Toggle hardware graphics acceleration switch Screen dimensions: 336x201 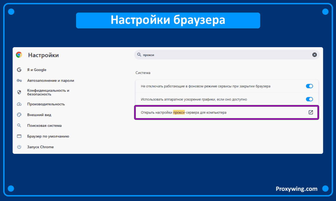pos(309,99)
